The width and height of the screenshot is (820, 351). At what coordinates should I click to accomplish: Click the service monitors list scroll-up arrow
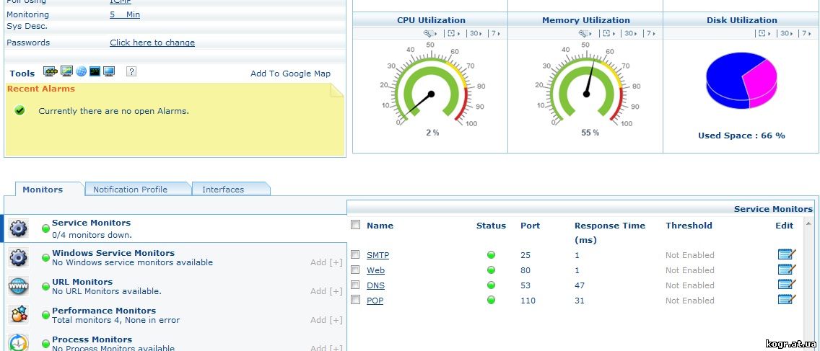pos(809,223)
